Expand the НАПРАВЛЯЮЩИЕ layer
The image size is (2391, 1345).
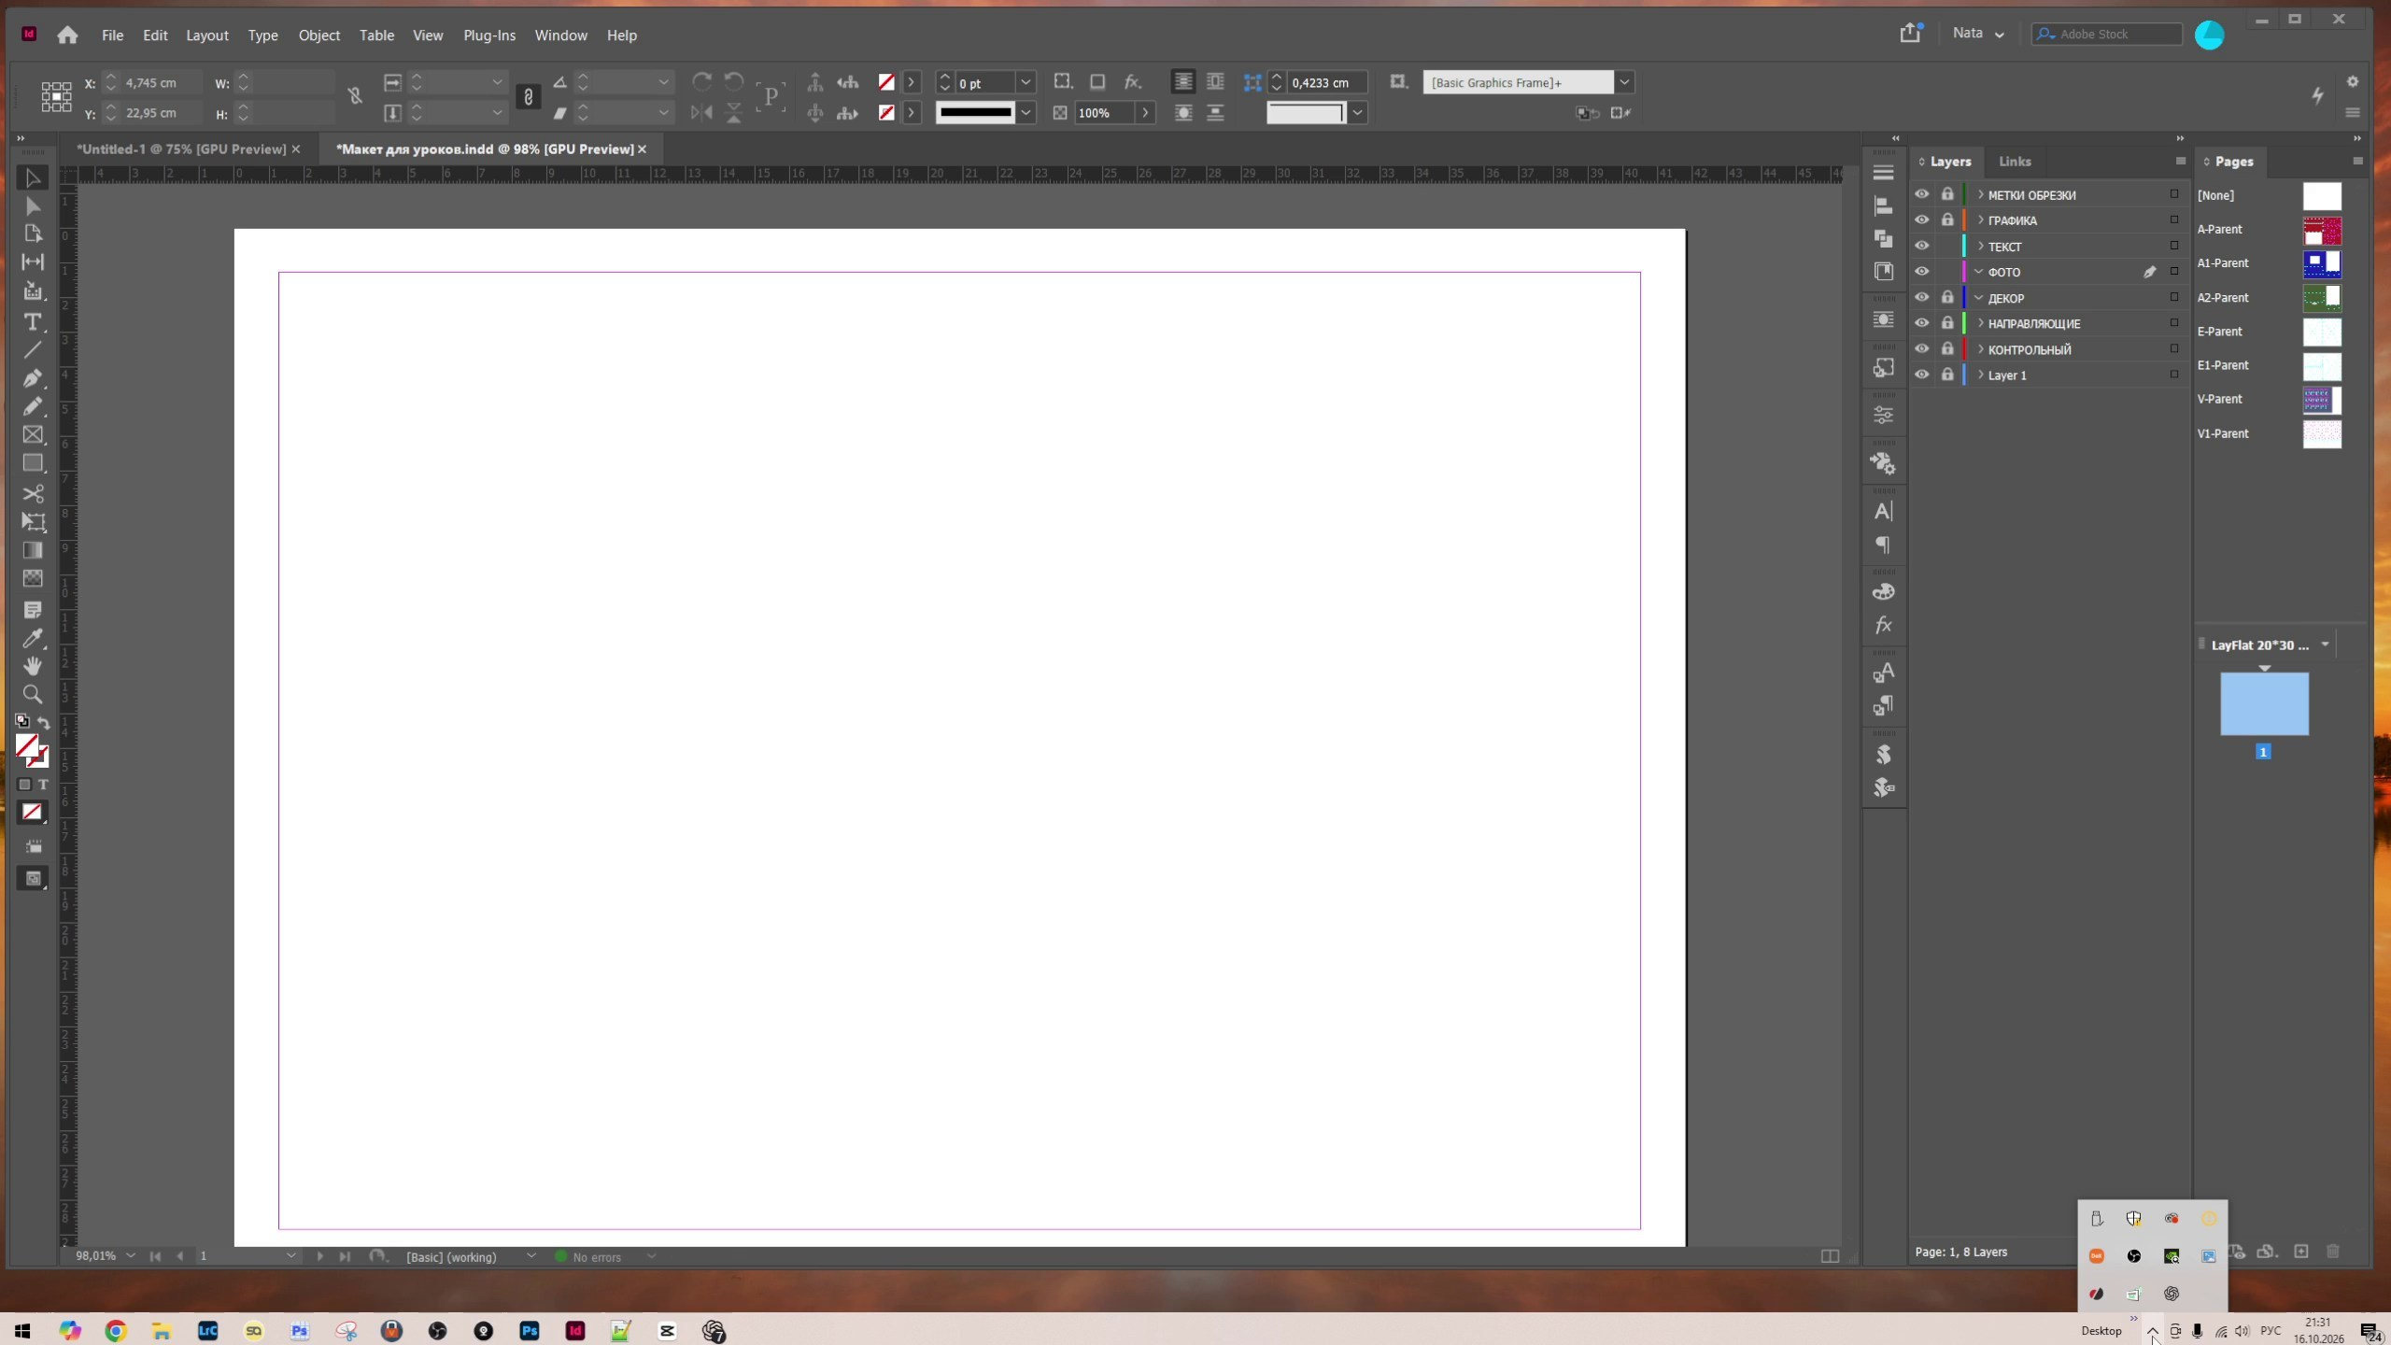coord(1980,323)
